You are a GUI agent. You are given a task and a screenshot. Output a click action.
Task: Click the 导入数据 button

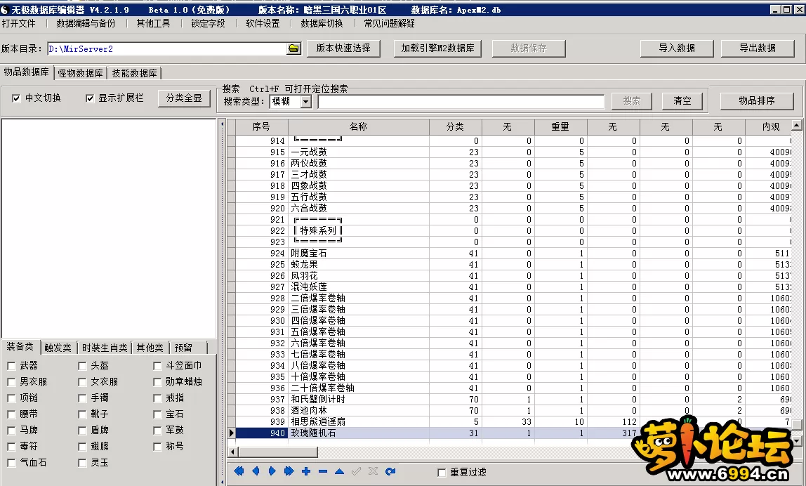[677, 48]
